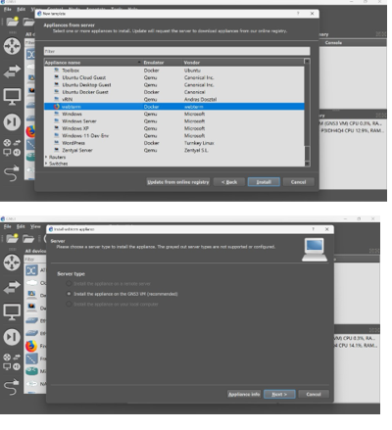Select the Windows XP appliance row
The height and width of the screenshot is (430, 392).
[174, 128]
